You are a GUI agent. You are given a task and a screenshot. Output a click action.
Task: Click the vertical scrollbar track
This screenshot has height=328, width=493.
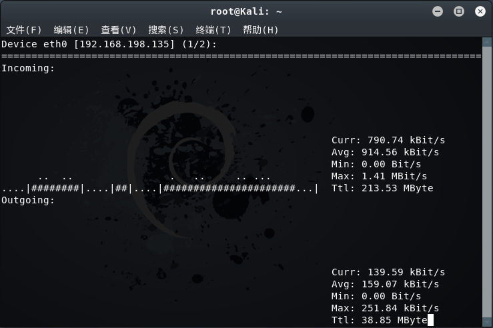(x=487, y=182)
